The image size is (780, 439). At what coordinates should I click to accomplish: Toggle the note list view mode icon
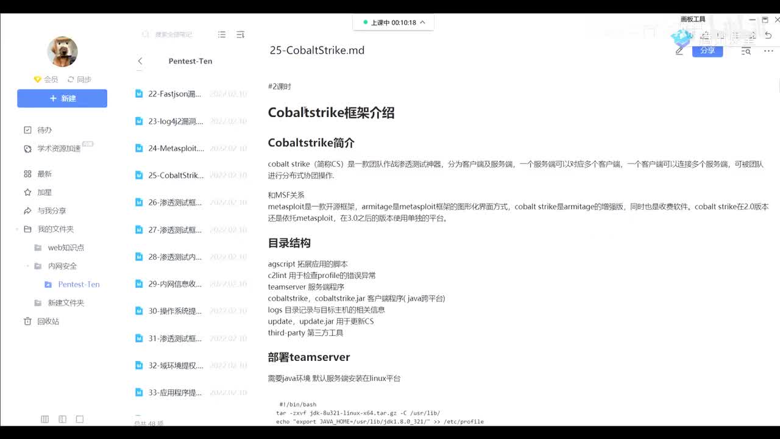[222, 35]
